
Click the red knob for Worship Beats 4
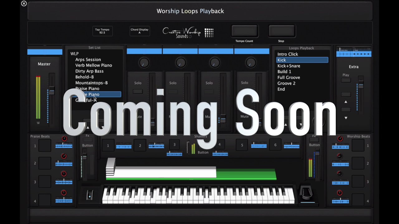(340, 193)
